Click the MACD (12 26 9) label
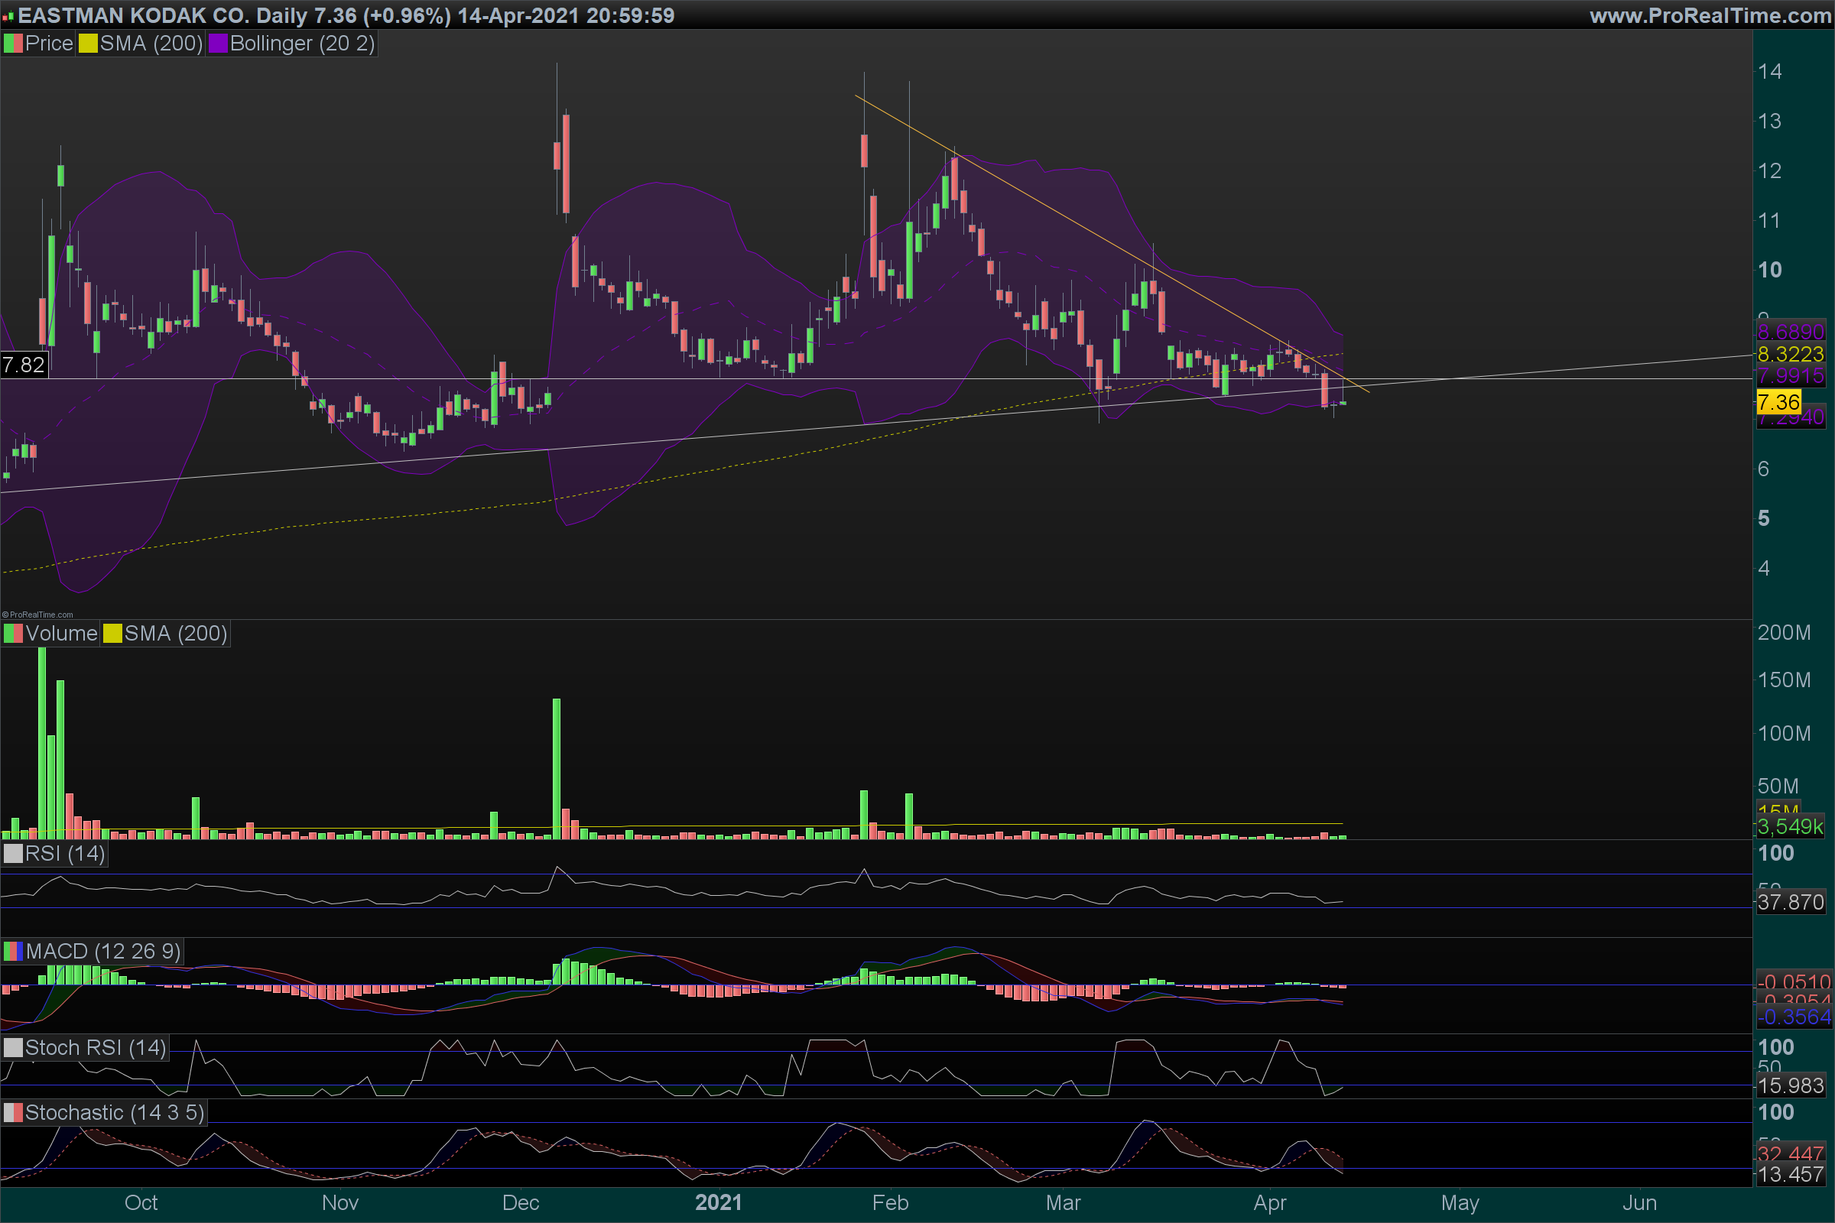Screen dimensions: 1835x1223 [x=103, y=952]
